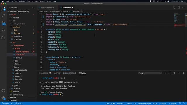Open the Selection menu
The height and width of the screenshot is (105, 187).
22,1
